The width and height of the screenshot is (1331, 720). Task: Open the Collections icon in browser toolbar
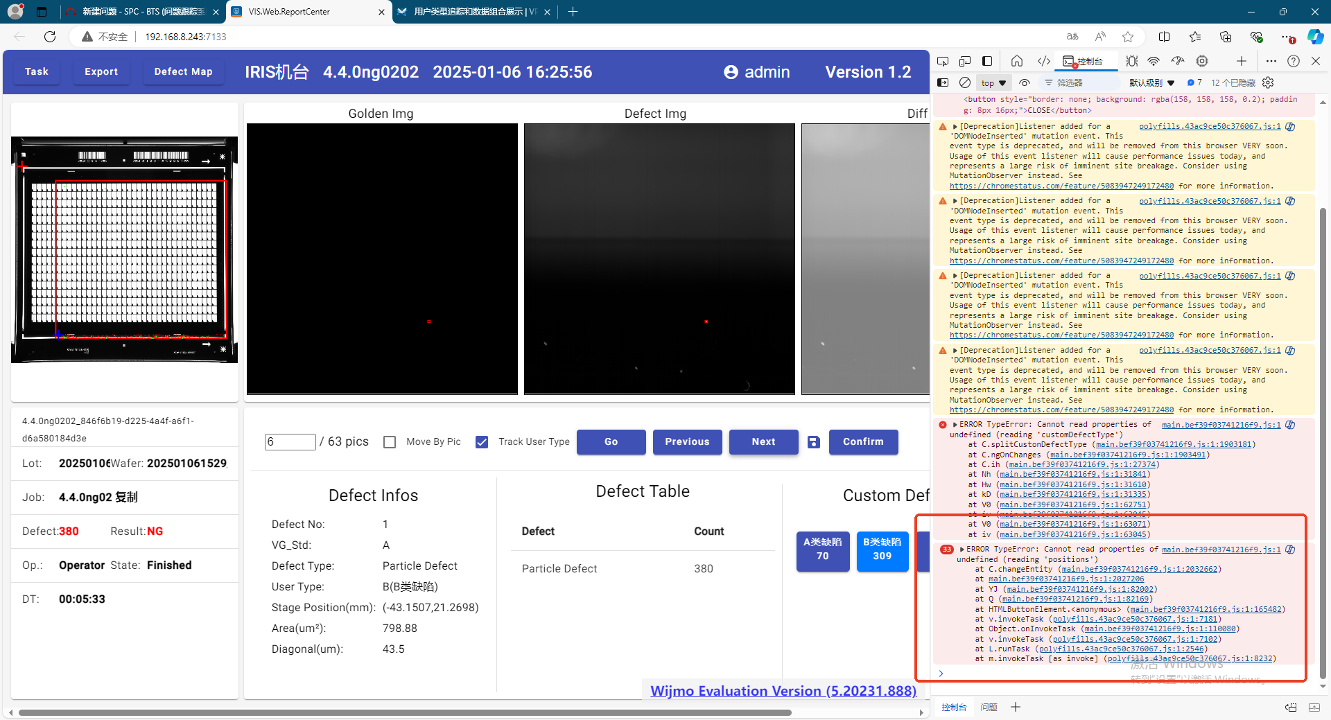point(1226,37)
